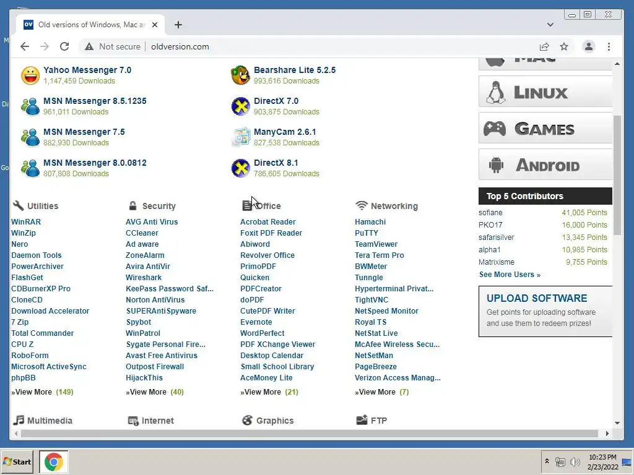Open the Chrome three-dot menu

pyautogui.click(x=609, y=46)
